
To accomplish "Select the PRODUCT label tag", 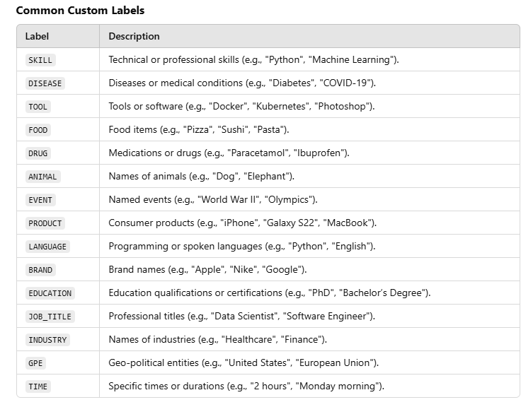I will (x=45, y=223).
